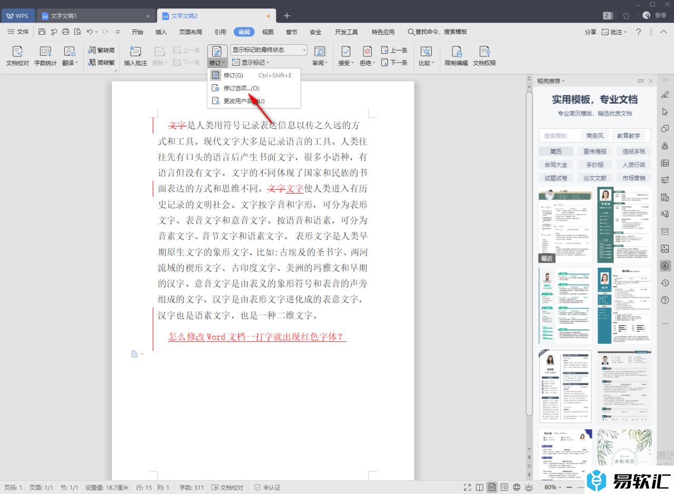This screenshot has height=494, width=674.
Task: Toggle full screen view in status bar
Action: pyautogui.click(x=467, y=488)
